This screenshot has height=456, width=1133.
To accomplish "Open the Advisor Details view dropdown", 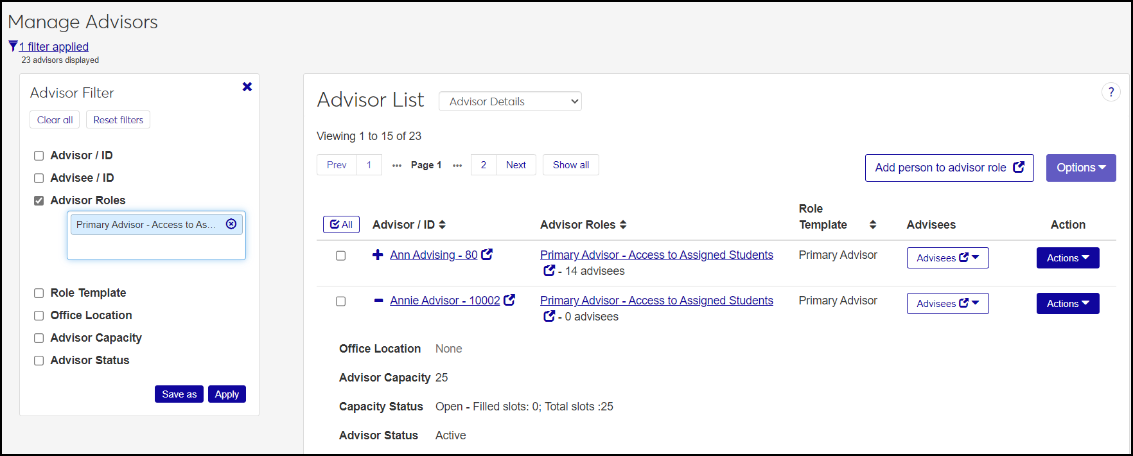I will pos(510,101).
